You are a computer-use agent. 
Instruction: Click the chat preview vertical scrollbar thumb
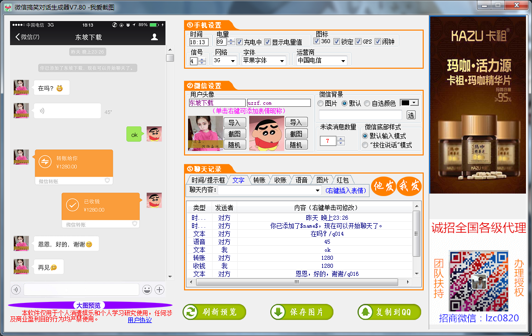pyautogui.click(x=170, y=58)
